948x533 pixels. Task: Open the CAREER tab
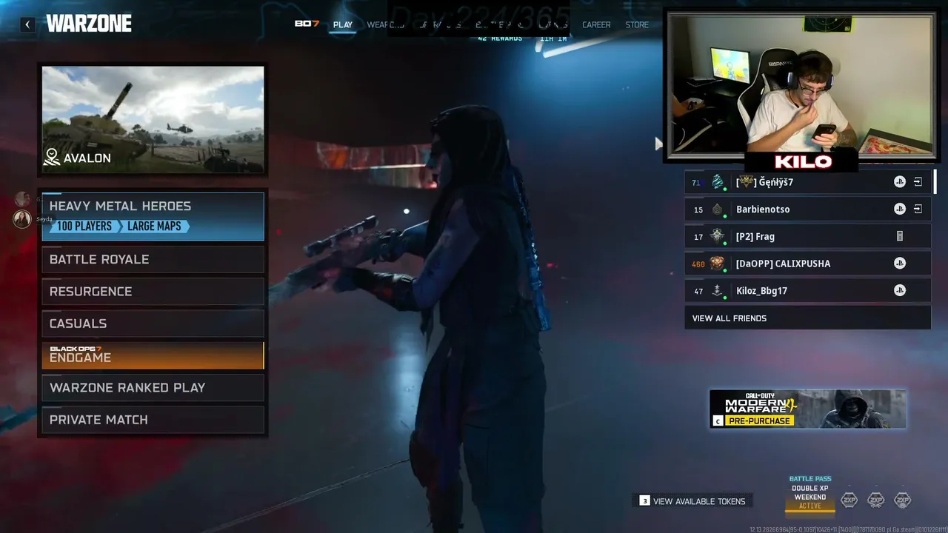pyautogui.click(x=596, y=24)
